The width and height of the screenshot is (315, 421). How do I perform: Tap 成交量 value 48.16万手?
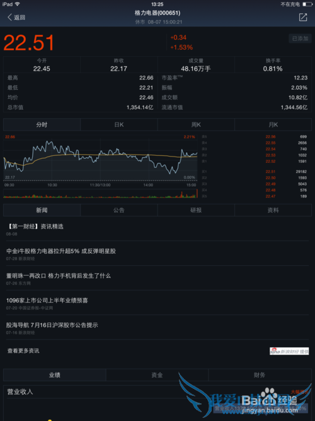[196, 69]
